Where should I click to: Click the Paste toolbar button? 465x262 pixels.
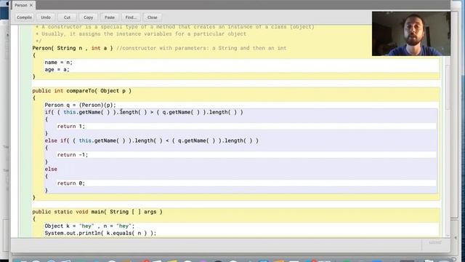(x=110, y=17)
